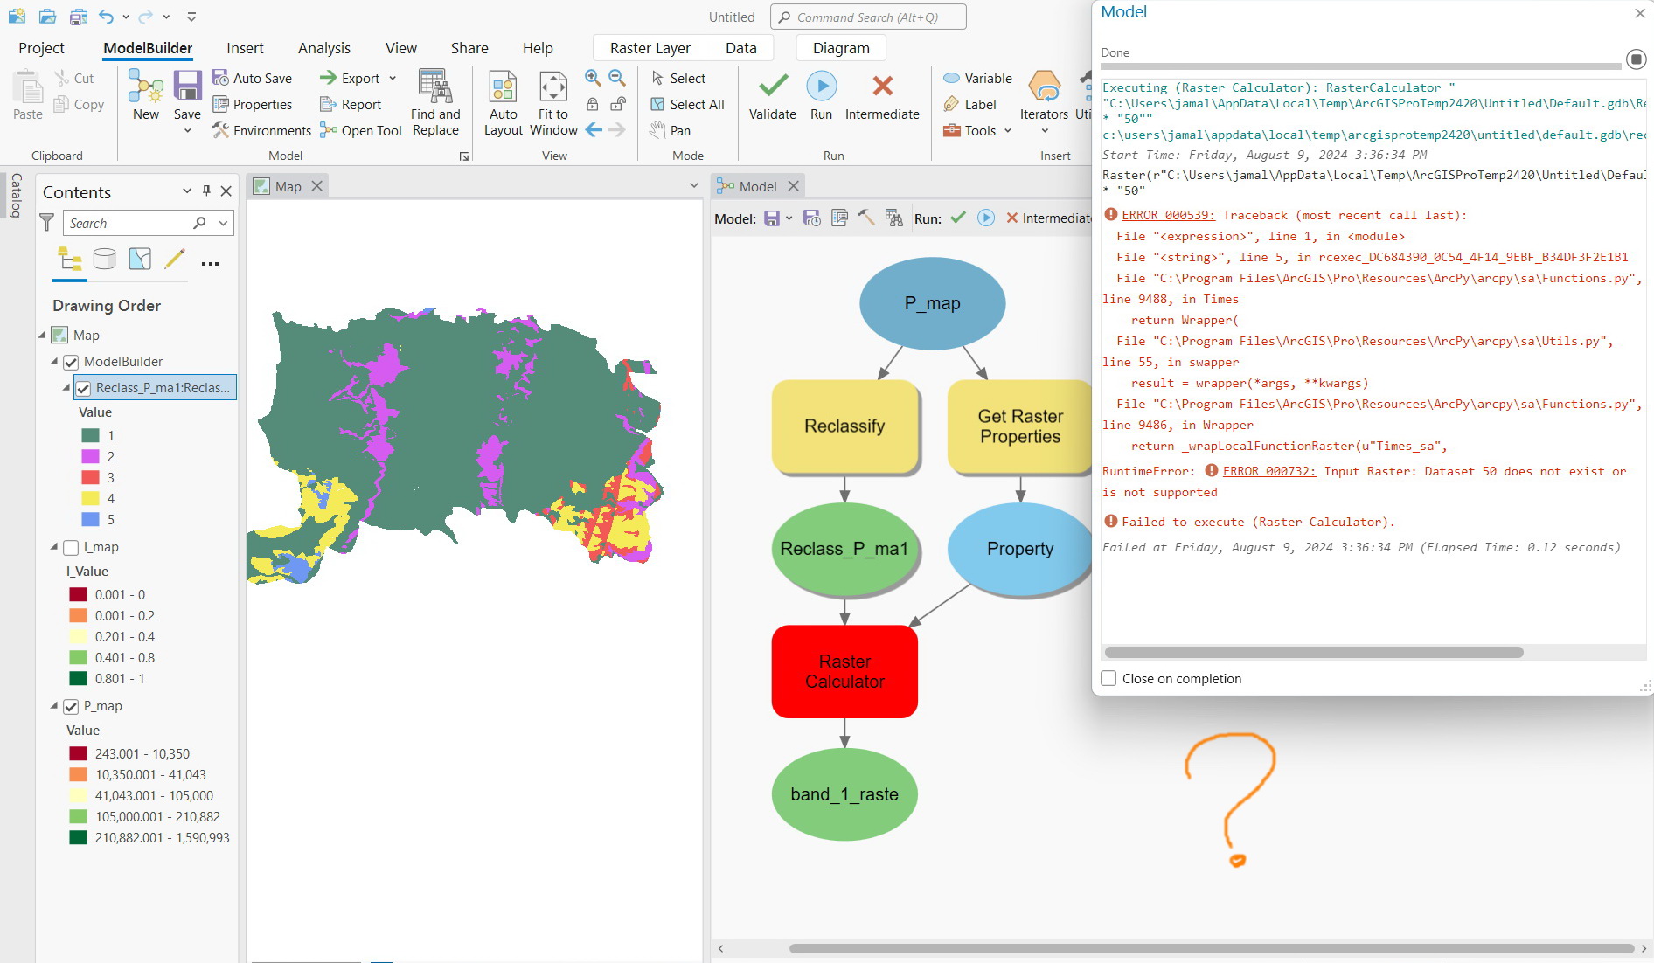
Task: Insert a Variable into the model
Action: pos(952,78)
